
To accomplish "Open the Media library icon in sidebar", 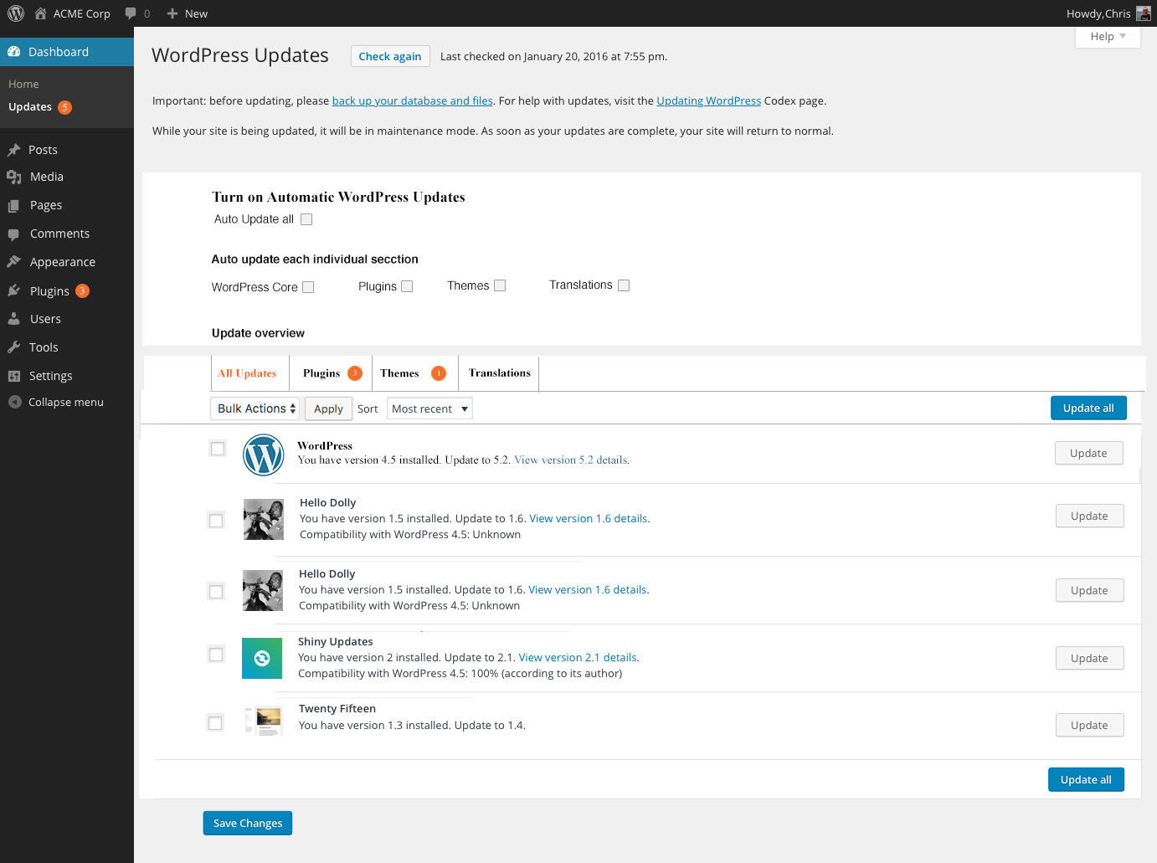I will 17,177.
